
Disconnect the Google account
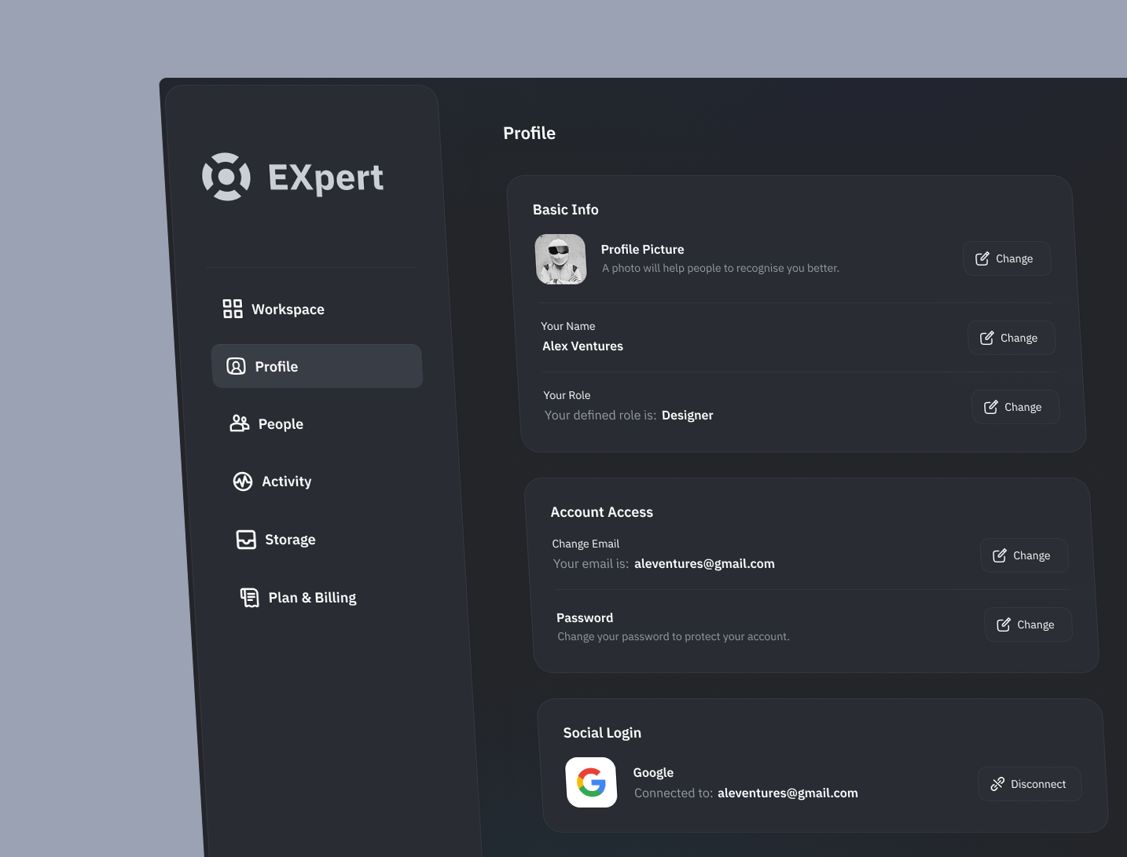pos(1030,784)
